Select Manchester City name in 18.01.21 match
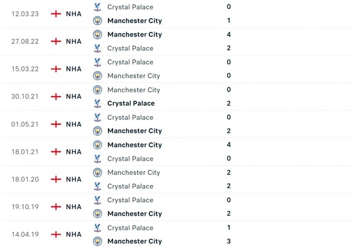The height and width of the screenshot is (247, 357). tap(134, 145)
